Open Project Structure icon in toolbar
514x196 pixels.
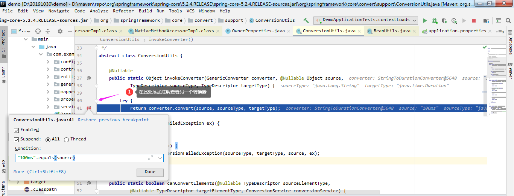tap(486, 21)
